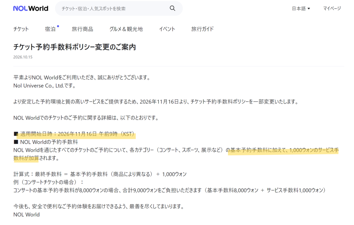The height and width of the screenshot is (225, 354).
Task: Click the line 例（コンサートチケットの場合）：
Action: click(48, 182)
